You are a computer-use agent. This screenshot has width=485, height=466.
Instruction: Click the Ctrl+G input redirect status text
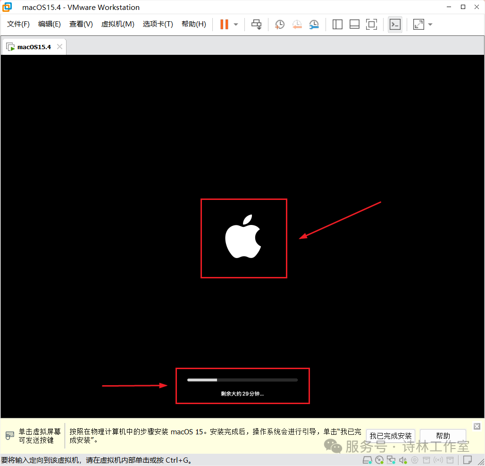[97, 460]
